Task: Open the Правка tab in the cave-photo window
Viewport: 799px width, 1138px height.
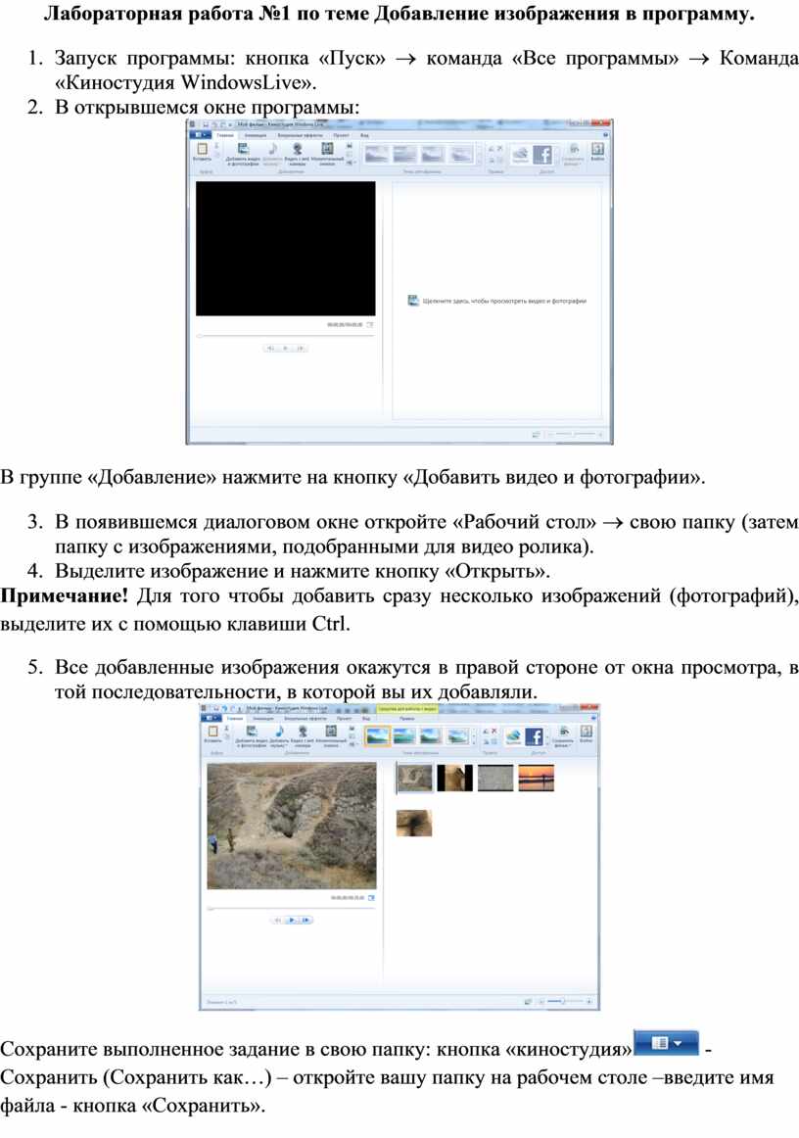Action: click(407, 719)
